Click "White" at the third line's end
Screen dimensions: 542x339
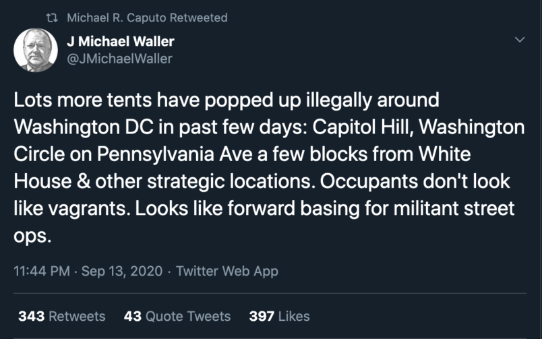[446, 153]
